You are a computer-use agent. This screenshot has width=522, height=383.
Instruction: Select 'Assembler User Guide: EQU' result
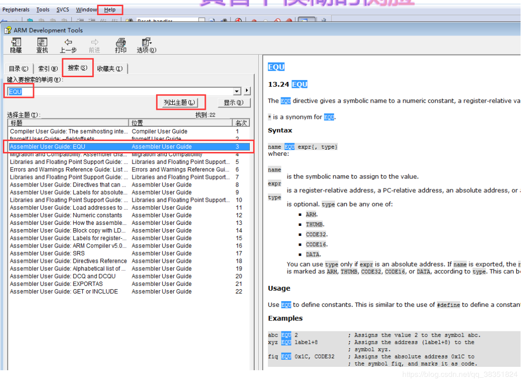click(129, 147)
